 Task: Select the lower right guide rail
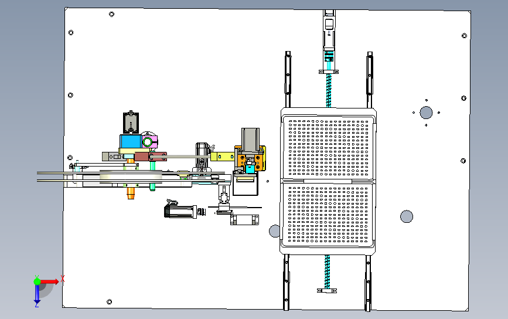point(368,283)
